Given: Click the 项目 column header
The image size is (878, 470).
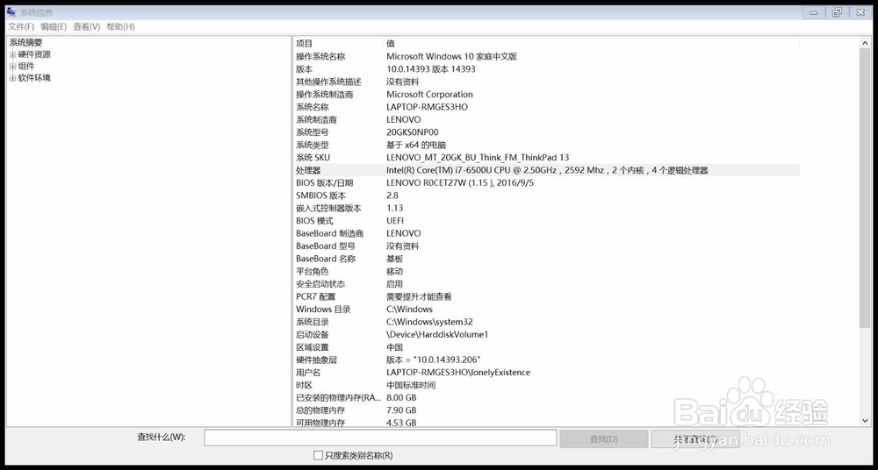Looking at the screenshot, I should pos(338,43).
